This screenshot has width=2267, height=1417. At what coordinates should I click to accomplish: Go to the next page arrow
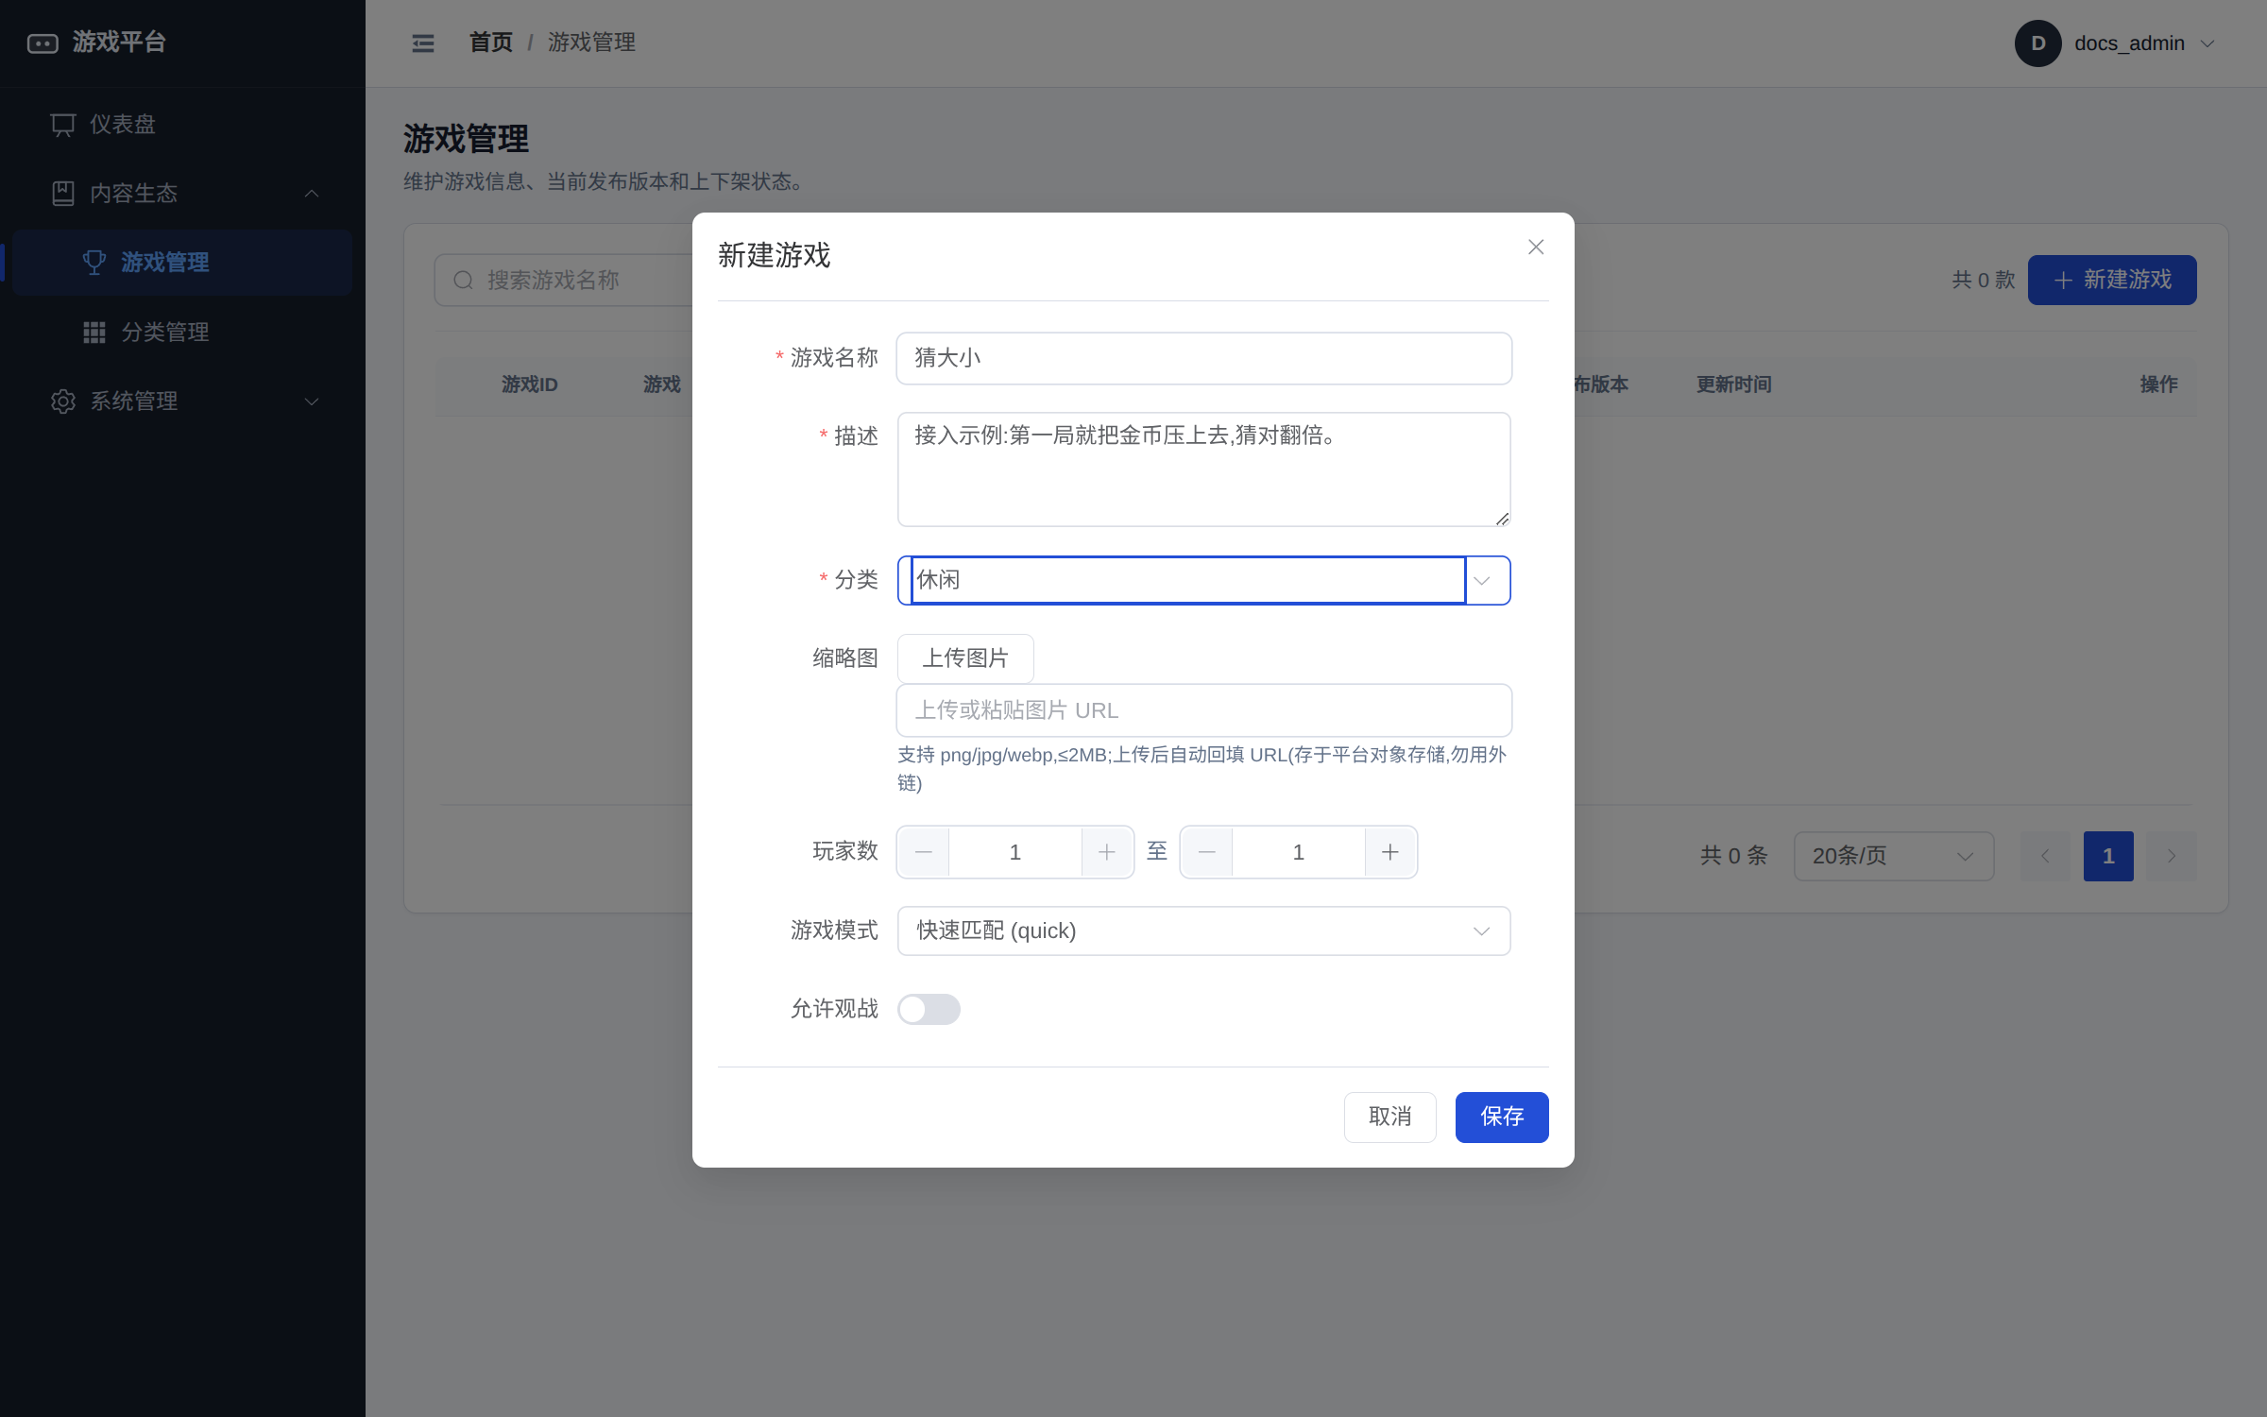point(2172,857)
